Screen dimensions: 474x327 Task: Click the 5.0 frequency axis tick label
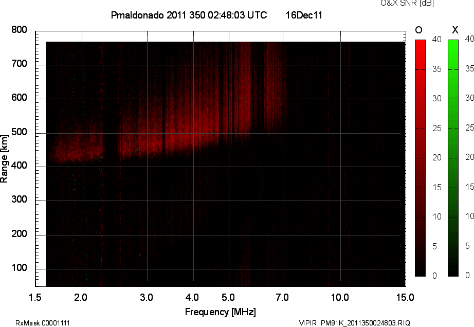coord(229,297)
